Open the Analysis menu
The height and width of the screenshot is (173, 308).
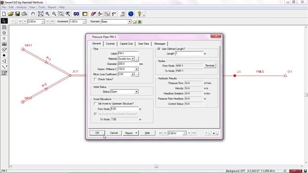pos(21,7)
